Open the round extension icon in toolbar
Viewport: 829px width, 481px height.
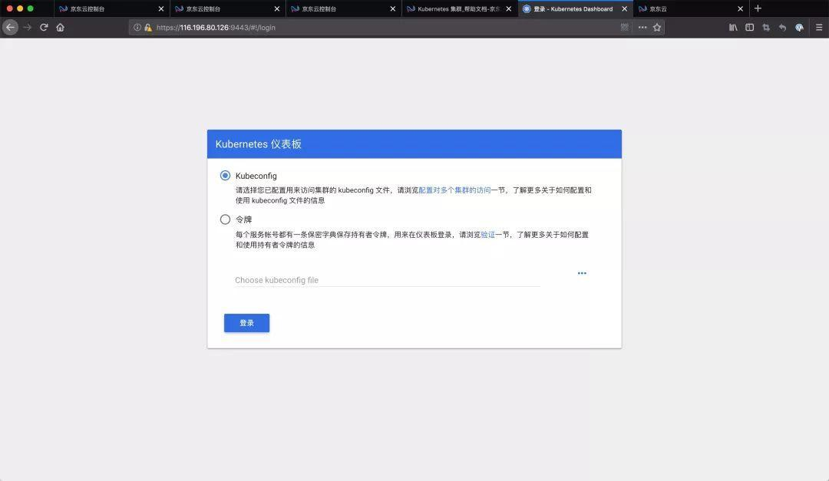(799, 28)
